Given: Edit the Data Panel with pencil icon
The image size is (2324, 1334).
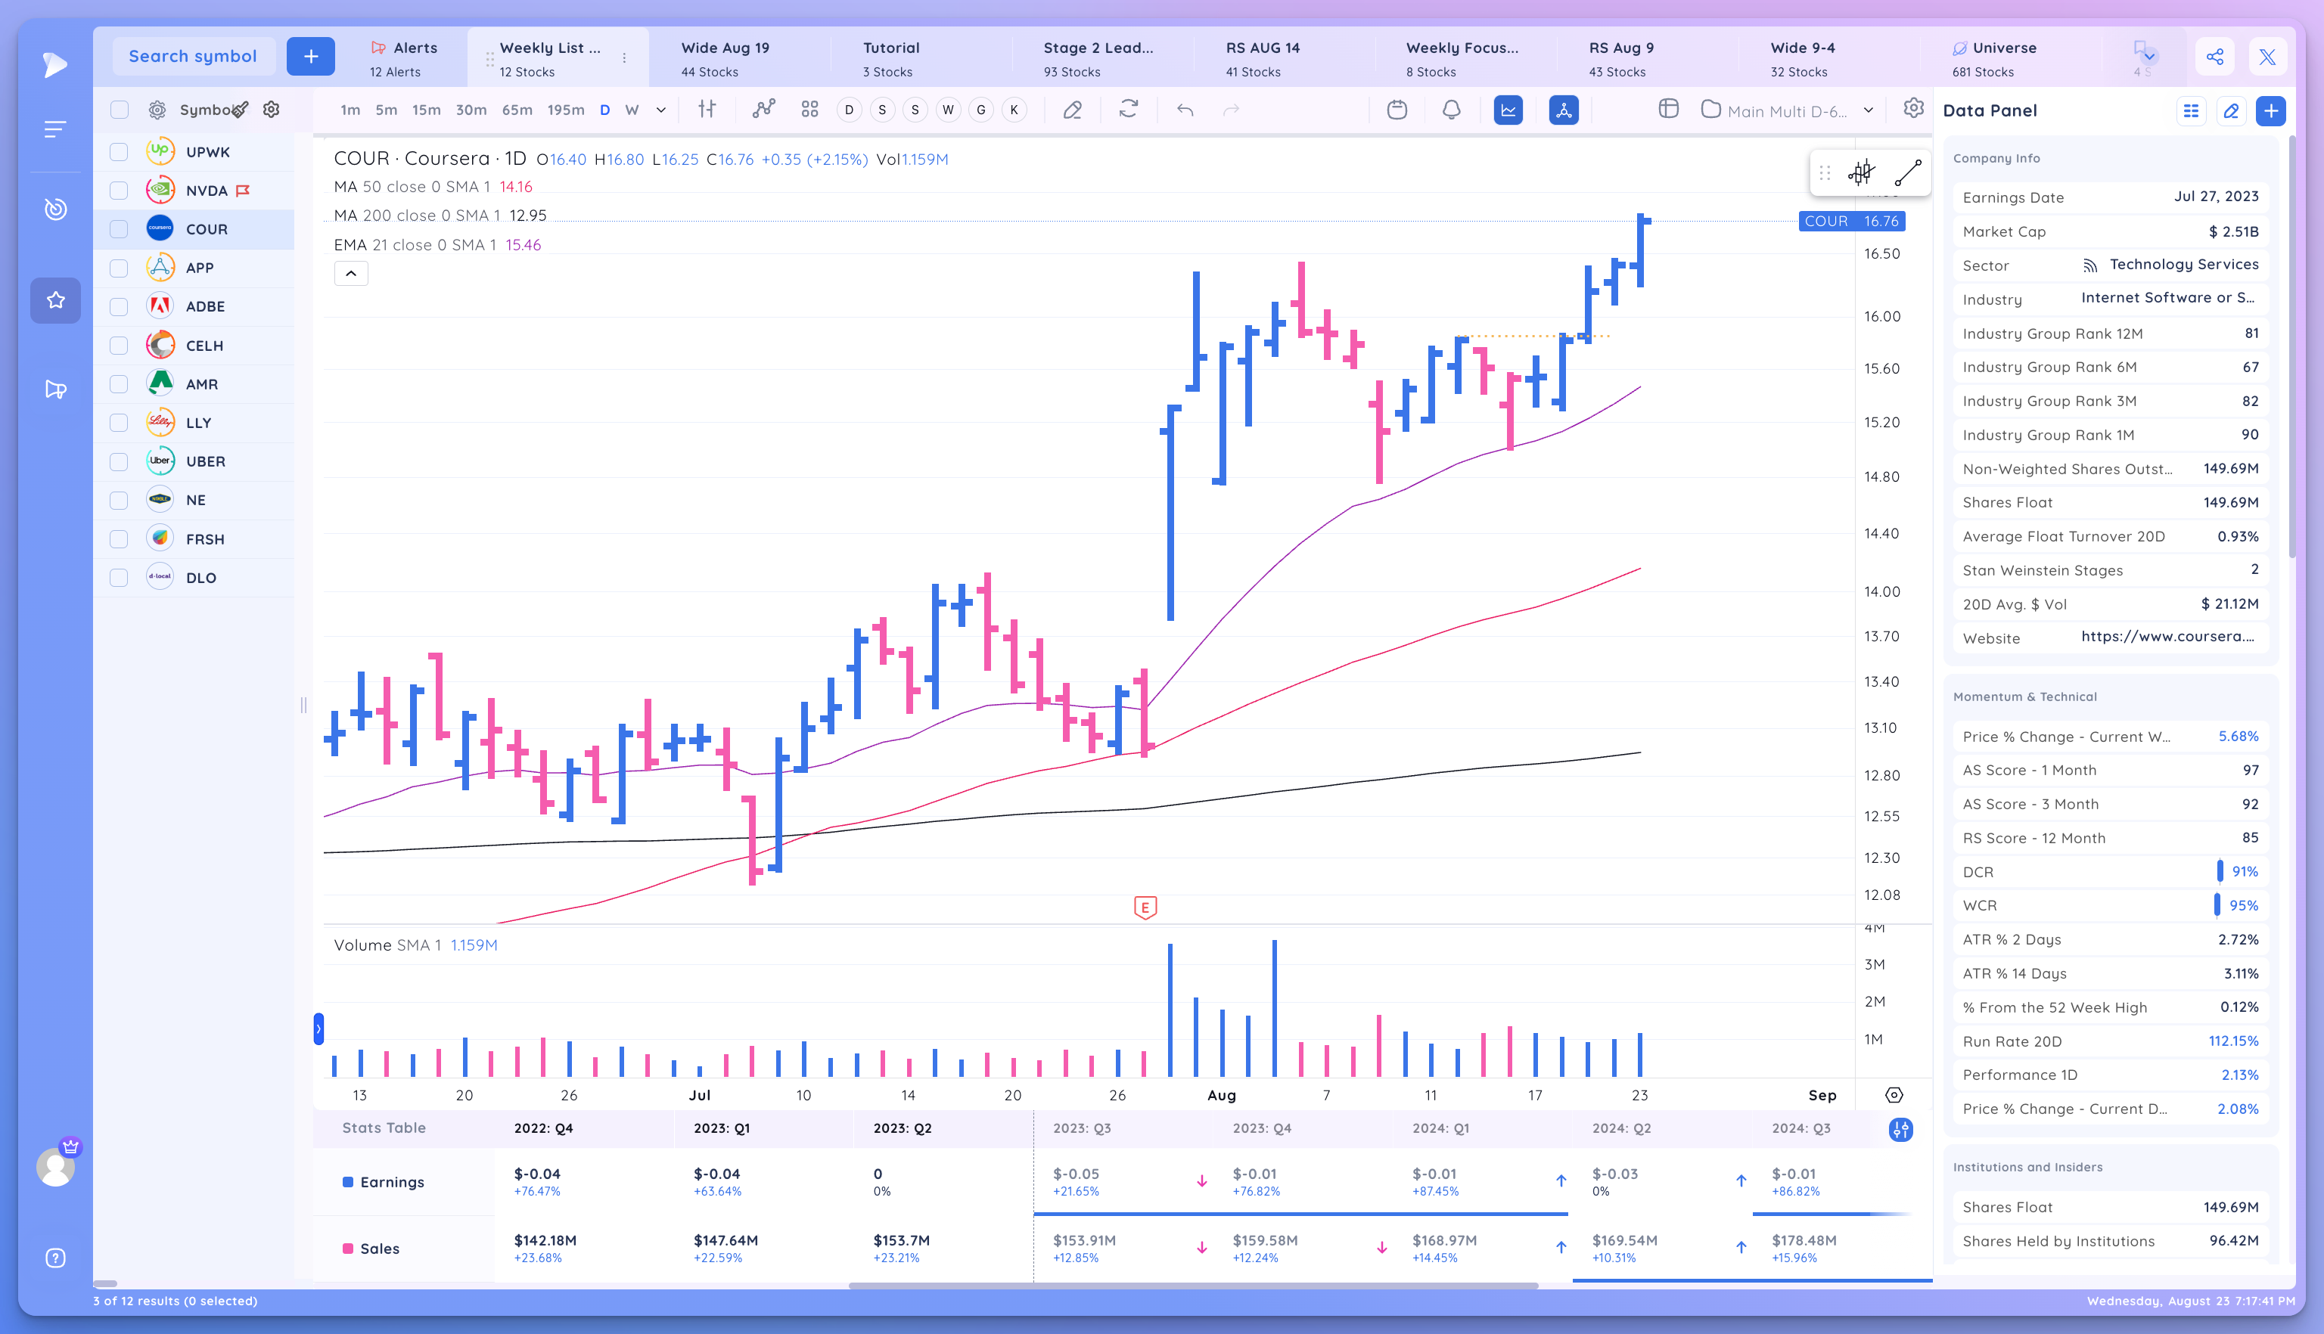Looking at the screenshot, I should [x=2232, y=111].
